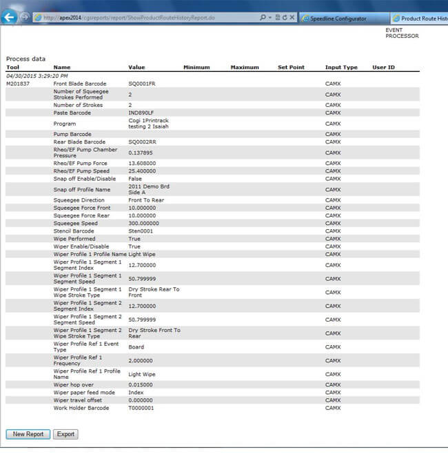Click the Stencil Barcode value Sten0001
The image size is (448, 459).
(141, 231)
